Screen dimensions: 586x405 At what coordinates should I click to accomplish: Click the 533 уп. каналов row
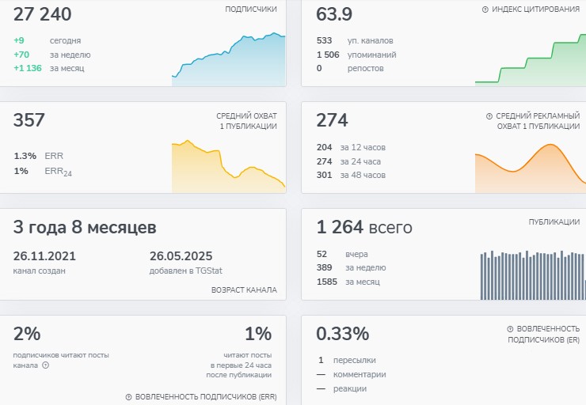pyautogui.click(x=355, y=40)
